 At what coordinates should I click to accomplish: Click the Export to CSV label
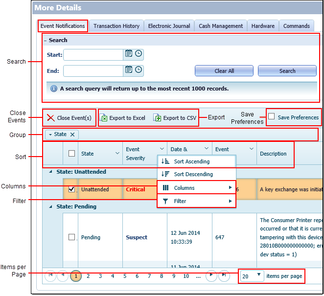click(180, 118)
